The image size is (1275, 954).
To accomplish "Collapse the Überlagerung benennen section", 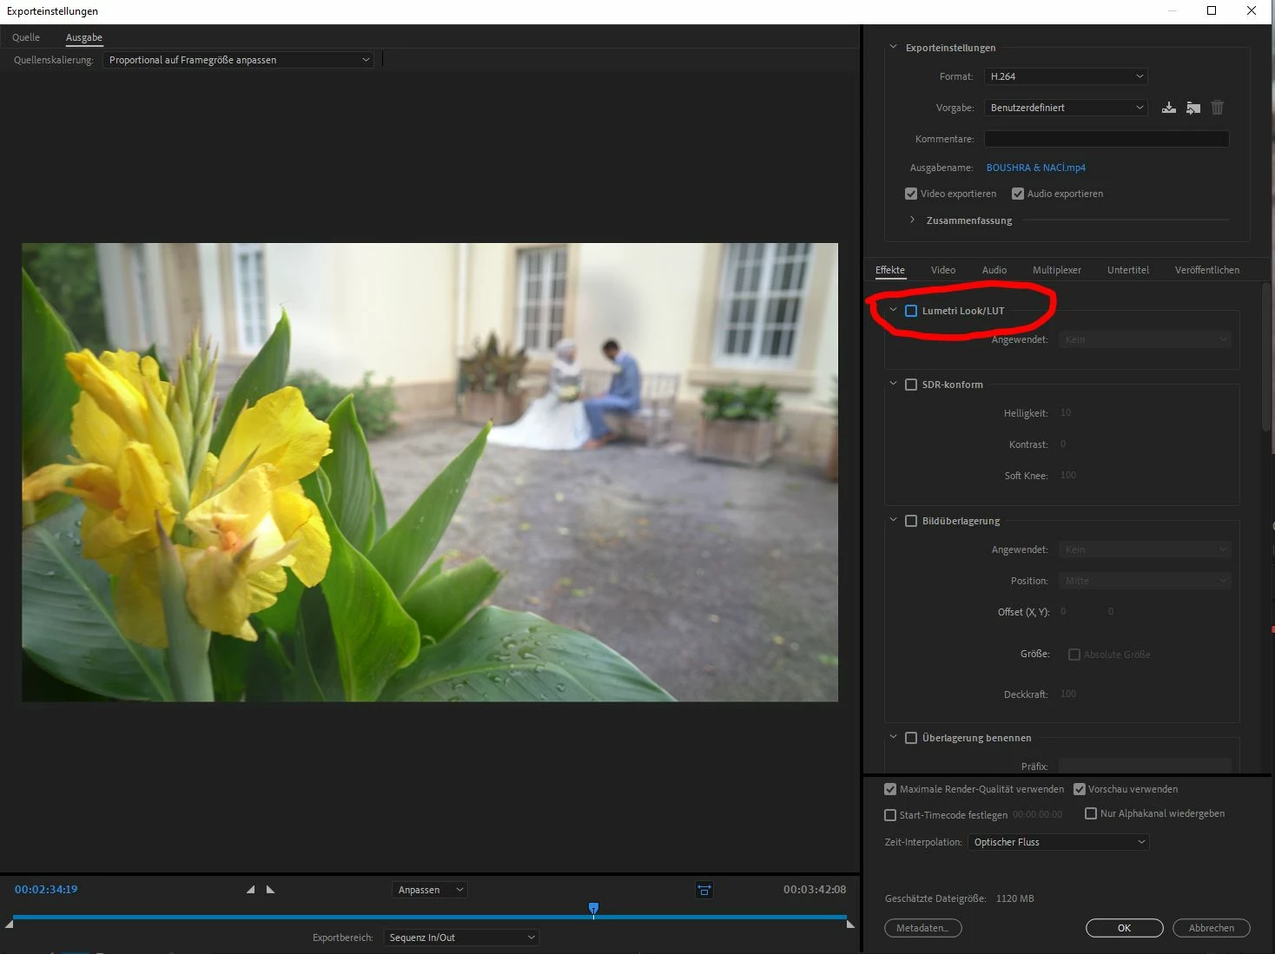I will click(893, 737).
